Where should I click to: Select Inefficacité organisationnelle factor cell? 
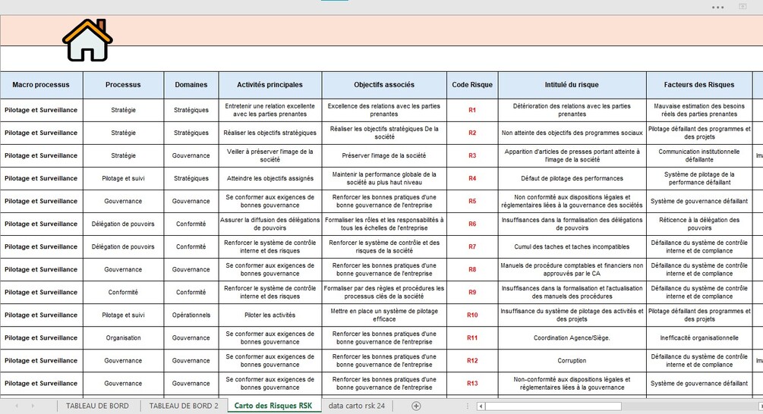click(x=699, y=337)
